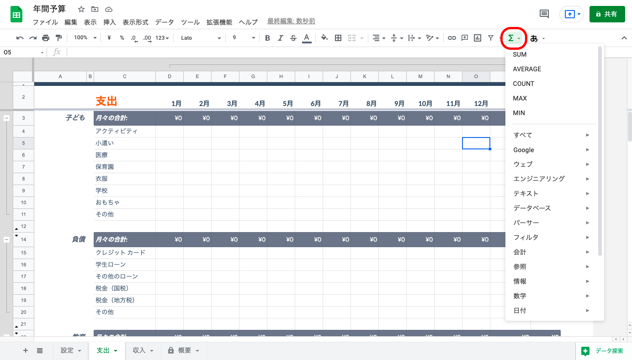Select the paint format tool

(58, 38)
